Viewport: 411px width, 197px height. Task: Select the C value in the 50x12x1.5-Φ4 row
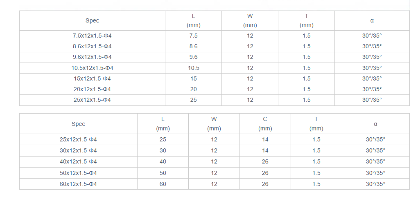[x=265, y=173]
